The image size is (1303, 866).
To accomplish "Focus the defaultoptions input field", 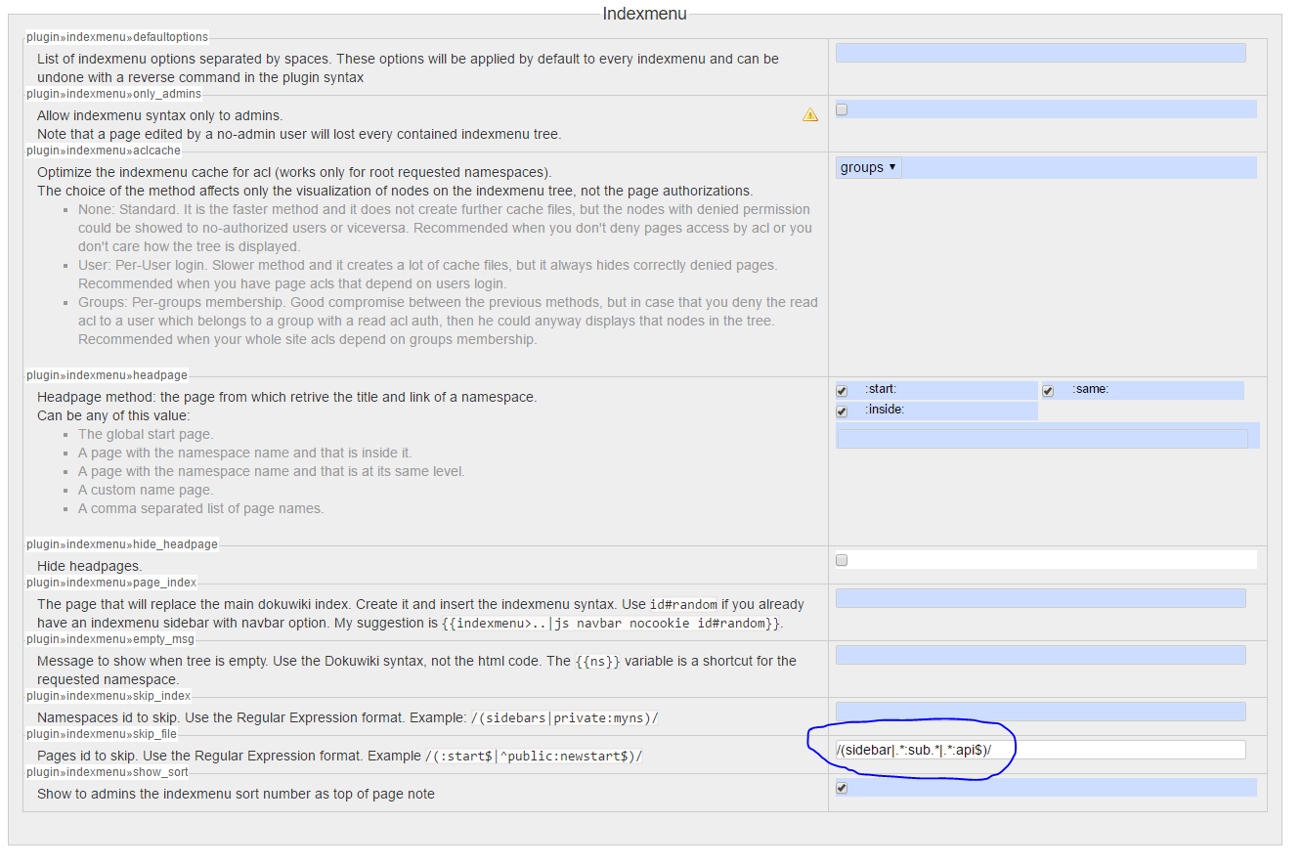I will (x=1041, y=53).
